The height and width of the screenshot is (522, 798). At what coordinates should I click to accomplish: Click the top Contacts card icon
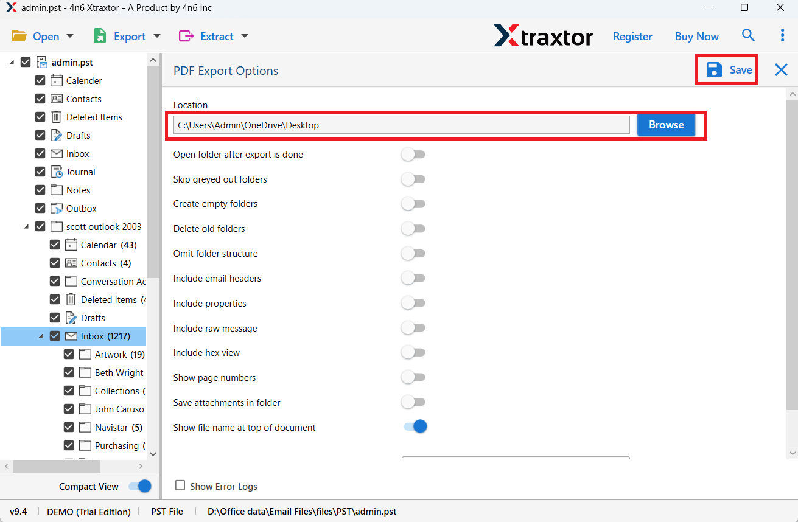coord(57,99)
